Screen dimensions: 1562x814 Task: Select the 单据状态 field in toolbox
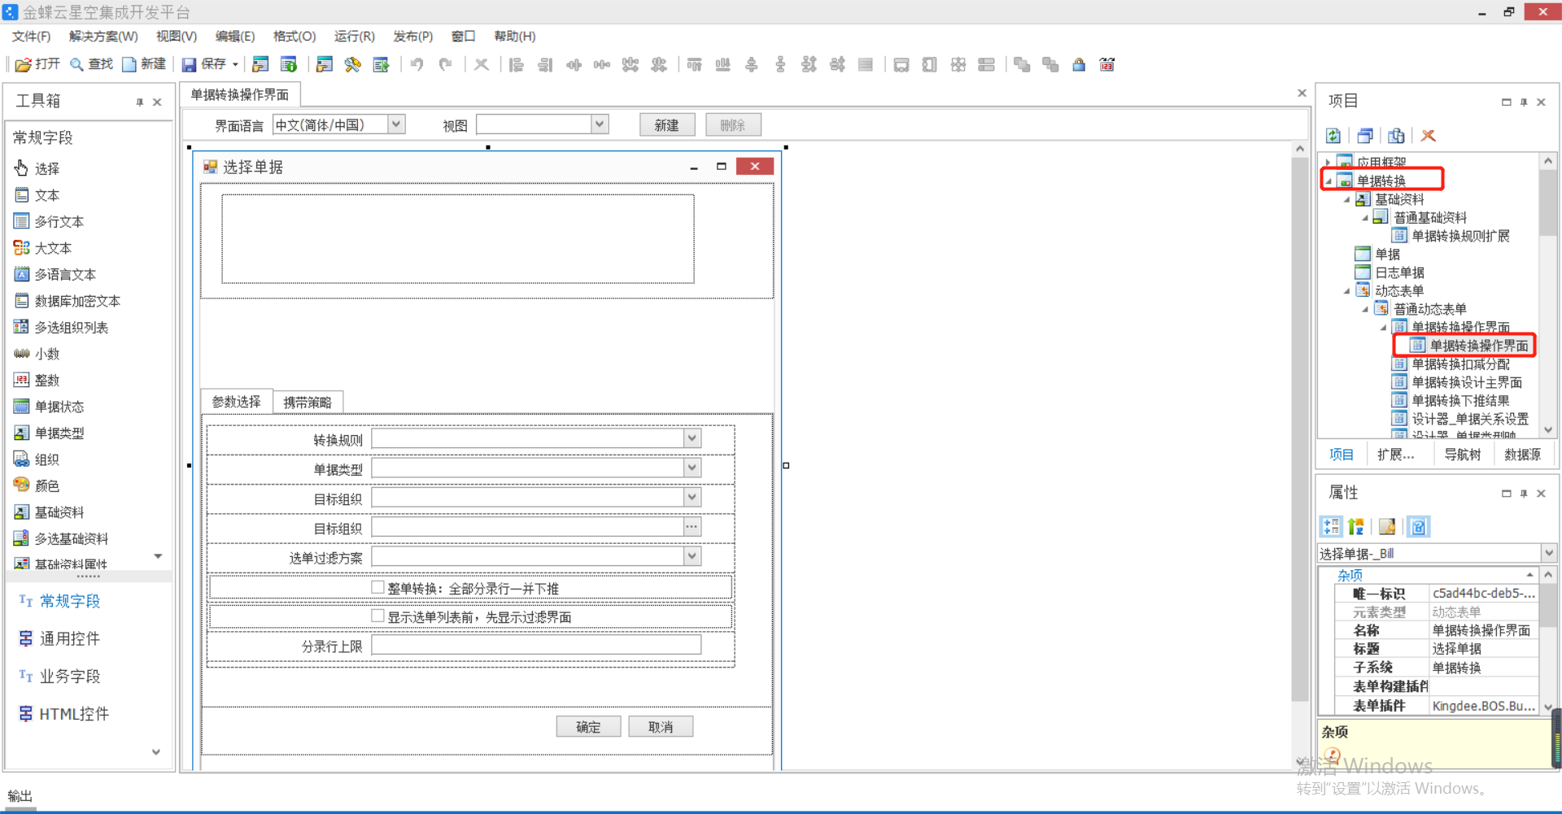pyautogui.click(x=49, y=407)
